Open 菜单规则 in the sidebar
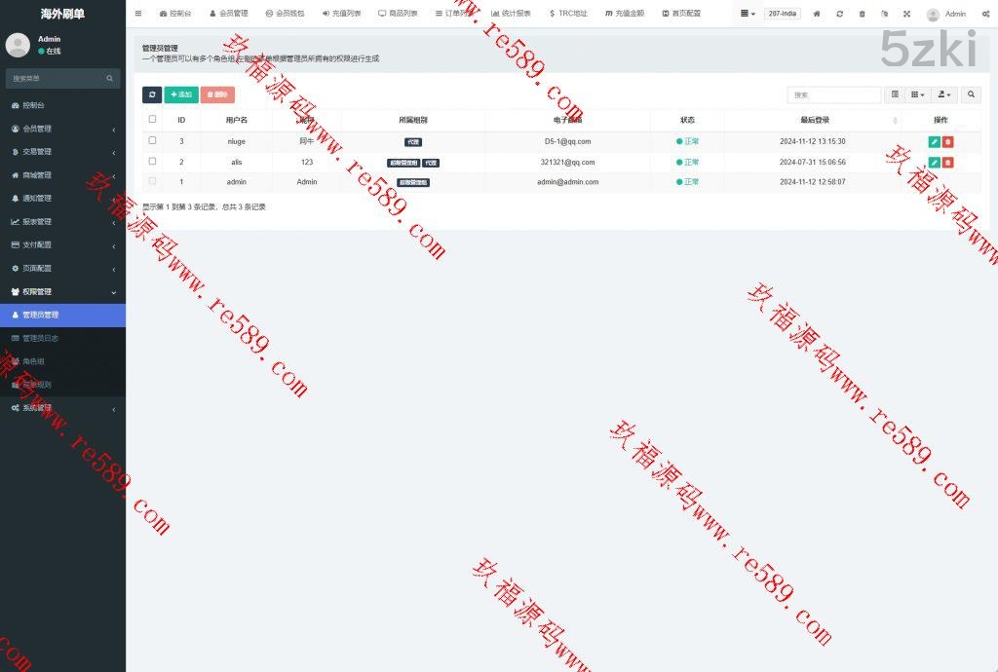This screenshot has height=672, width=998. coord(62,385)
